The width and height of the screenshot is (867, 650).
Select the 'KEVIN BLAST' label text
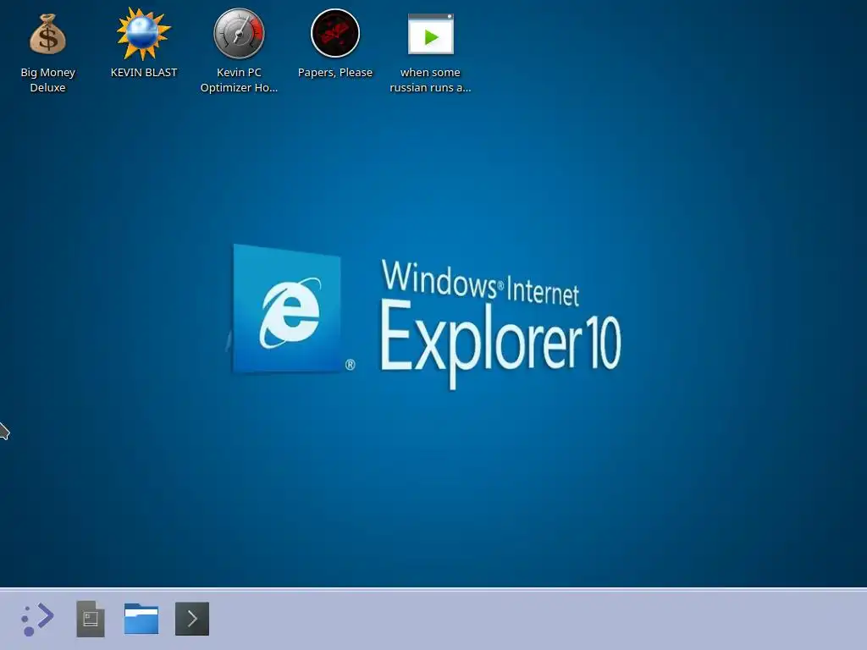click(x=144, y=73)
